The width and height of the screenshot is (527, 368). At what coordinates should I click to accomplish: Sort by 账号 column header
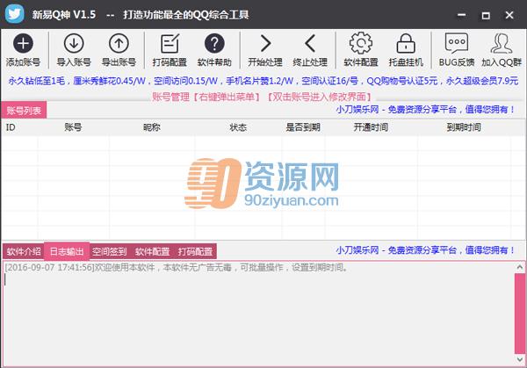(x=73, y=127)
